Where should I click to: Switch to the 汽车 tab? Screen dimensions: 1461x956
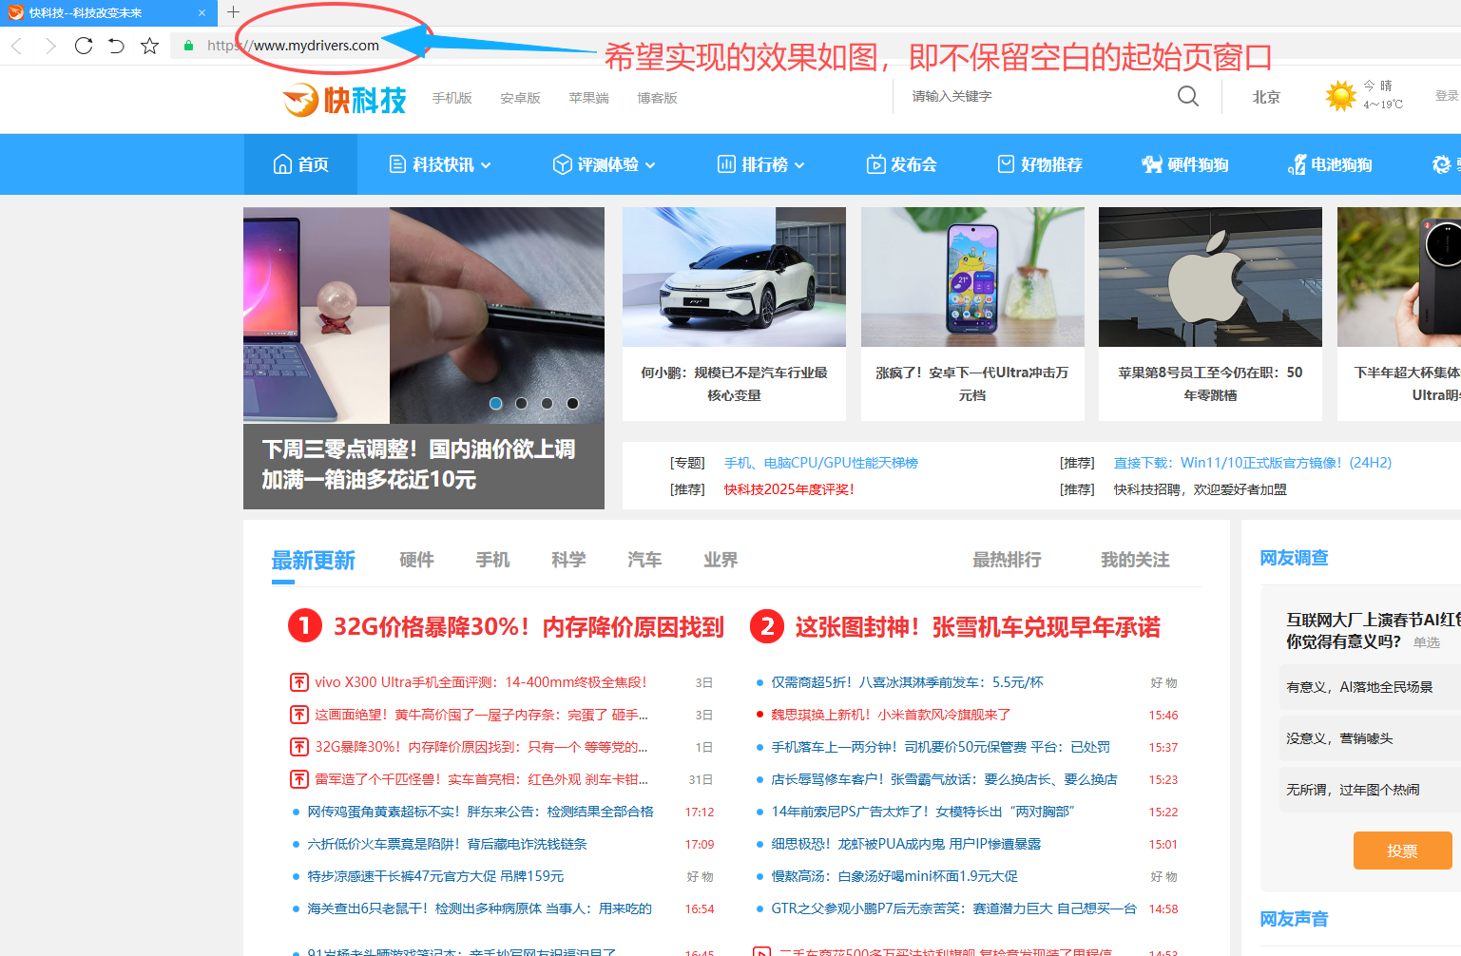(x=644, y=561)
